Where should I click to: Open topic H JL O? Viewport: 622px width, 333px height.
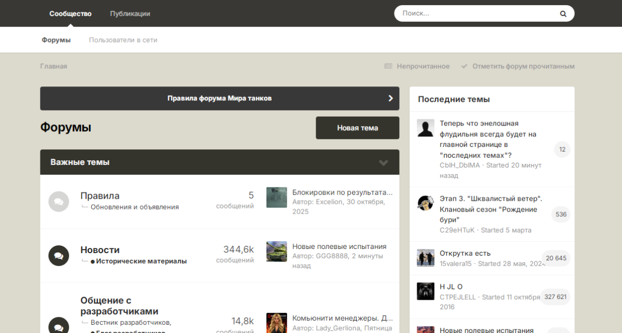tap(451, 286)
